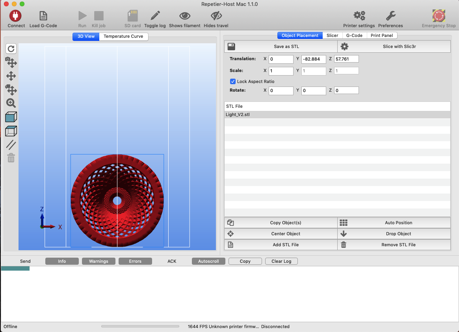Image resolution: width=459 pixels, height=332 pixels.
Task: Toggle the Warnings log filter
Action: click(x=98, y=261)
